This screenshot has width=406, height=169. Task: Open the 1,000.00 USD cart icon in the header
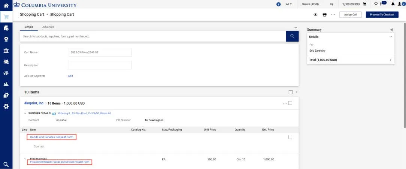(364, 4)
